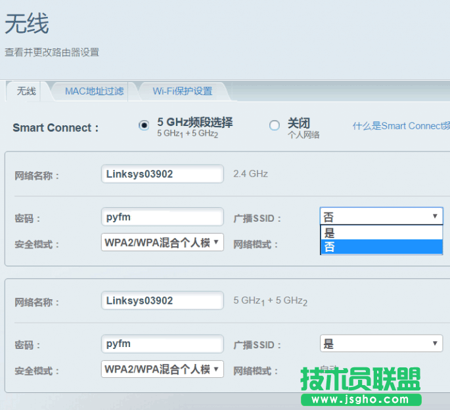Expand the 5 GHz 广播SSID dropdown
Viewport: 450px width, 410px height.
point(381,343)
